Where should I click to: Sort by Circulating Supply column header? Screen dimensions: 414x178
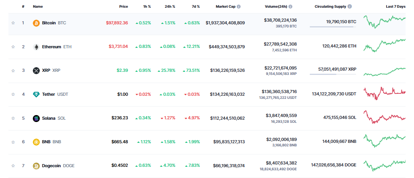click(330, 7)
